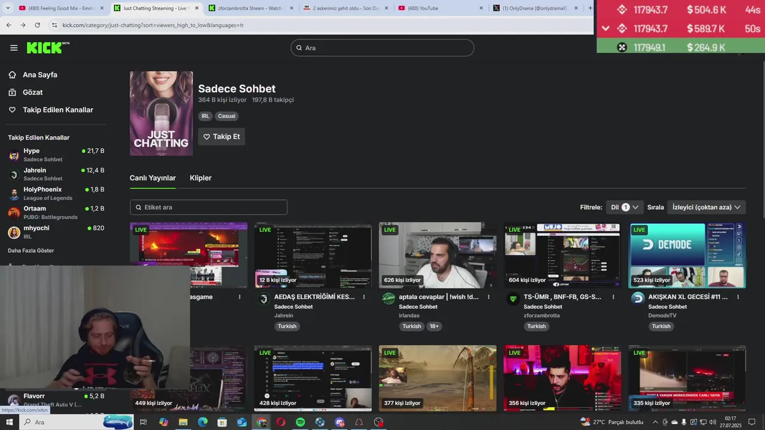Open site information icon in address bar
Viewport: 765px width, 430px height.
click(x=54, y=25)
